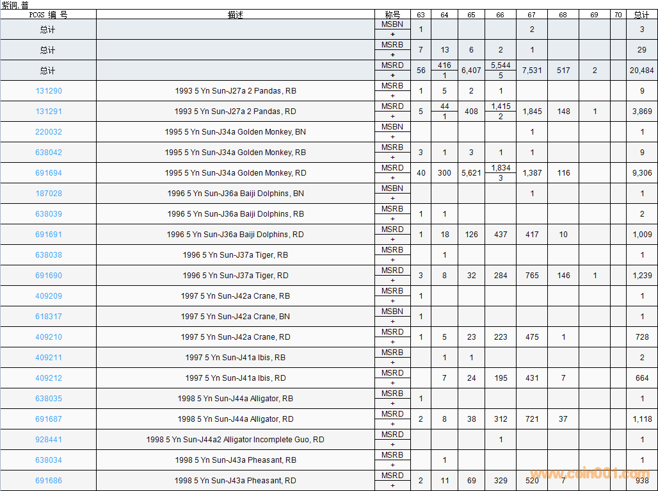Open the 691694 Golden Monkey RD link
Image resolution: width=658 pixels, height=491 pixels.
pyautogui.click(x=49, y=173)
